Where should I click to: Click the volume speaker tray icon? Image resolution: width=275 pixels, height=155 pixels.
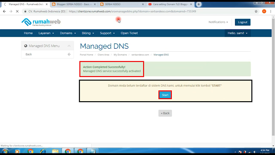255,152
